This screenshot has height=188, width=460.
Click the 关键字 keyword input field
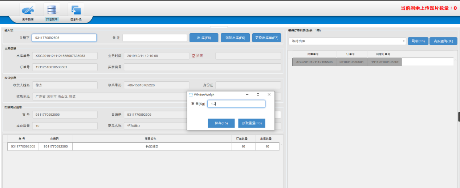(x=64, y=38)
